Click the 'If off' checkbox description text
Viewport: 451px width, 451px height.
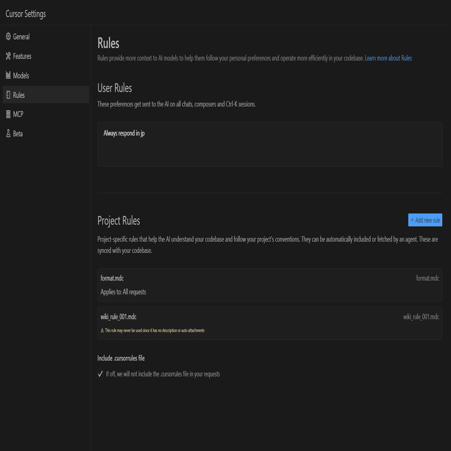click(x=163, y=374)
